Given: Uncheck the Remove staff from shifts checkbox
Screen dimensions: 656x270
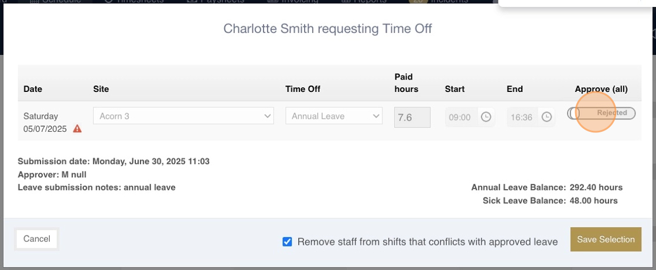Looking at the screenshot, I should 287,241.
